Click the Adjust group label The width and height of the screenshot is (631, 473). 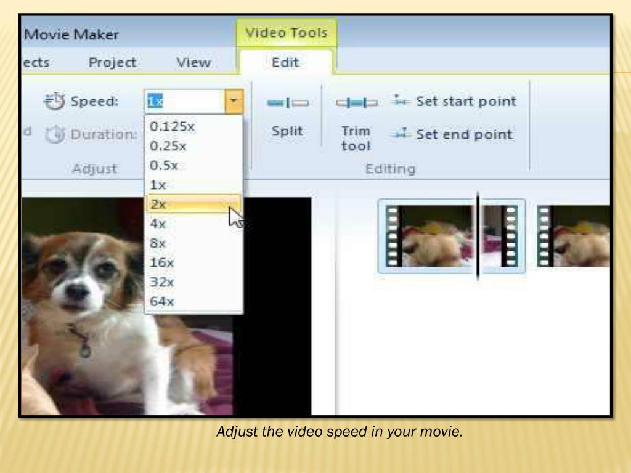click(x=94, y=169)
